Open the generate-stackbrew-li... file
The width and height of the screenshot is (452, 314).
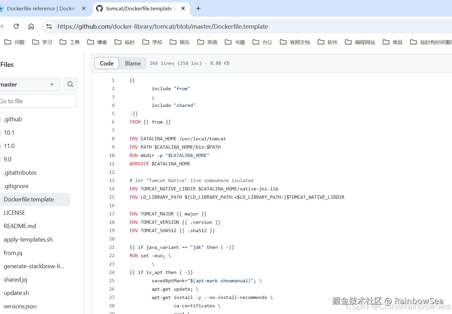34,266
